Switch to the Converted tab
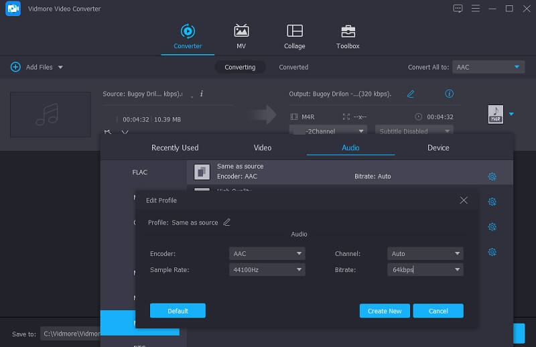 293,67
